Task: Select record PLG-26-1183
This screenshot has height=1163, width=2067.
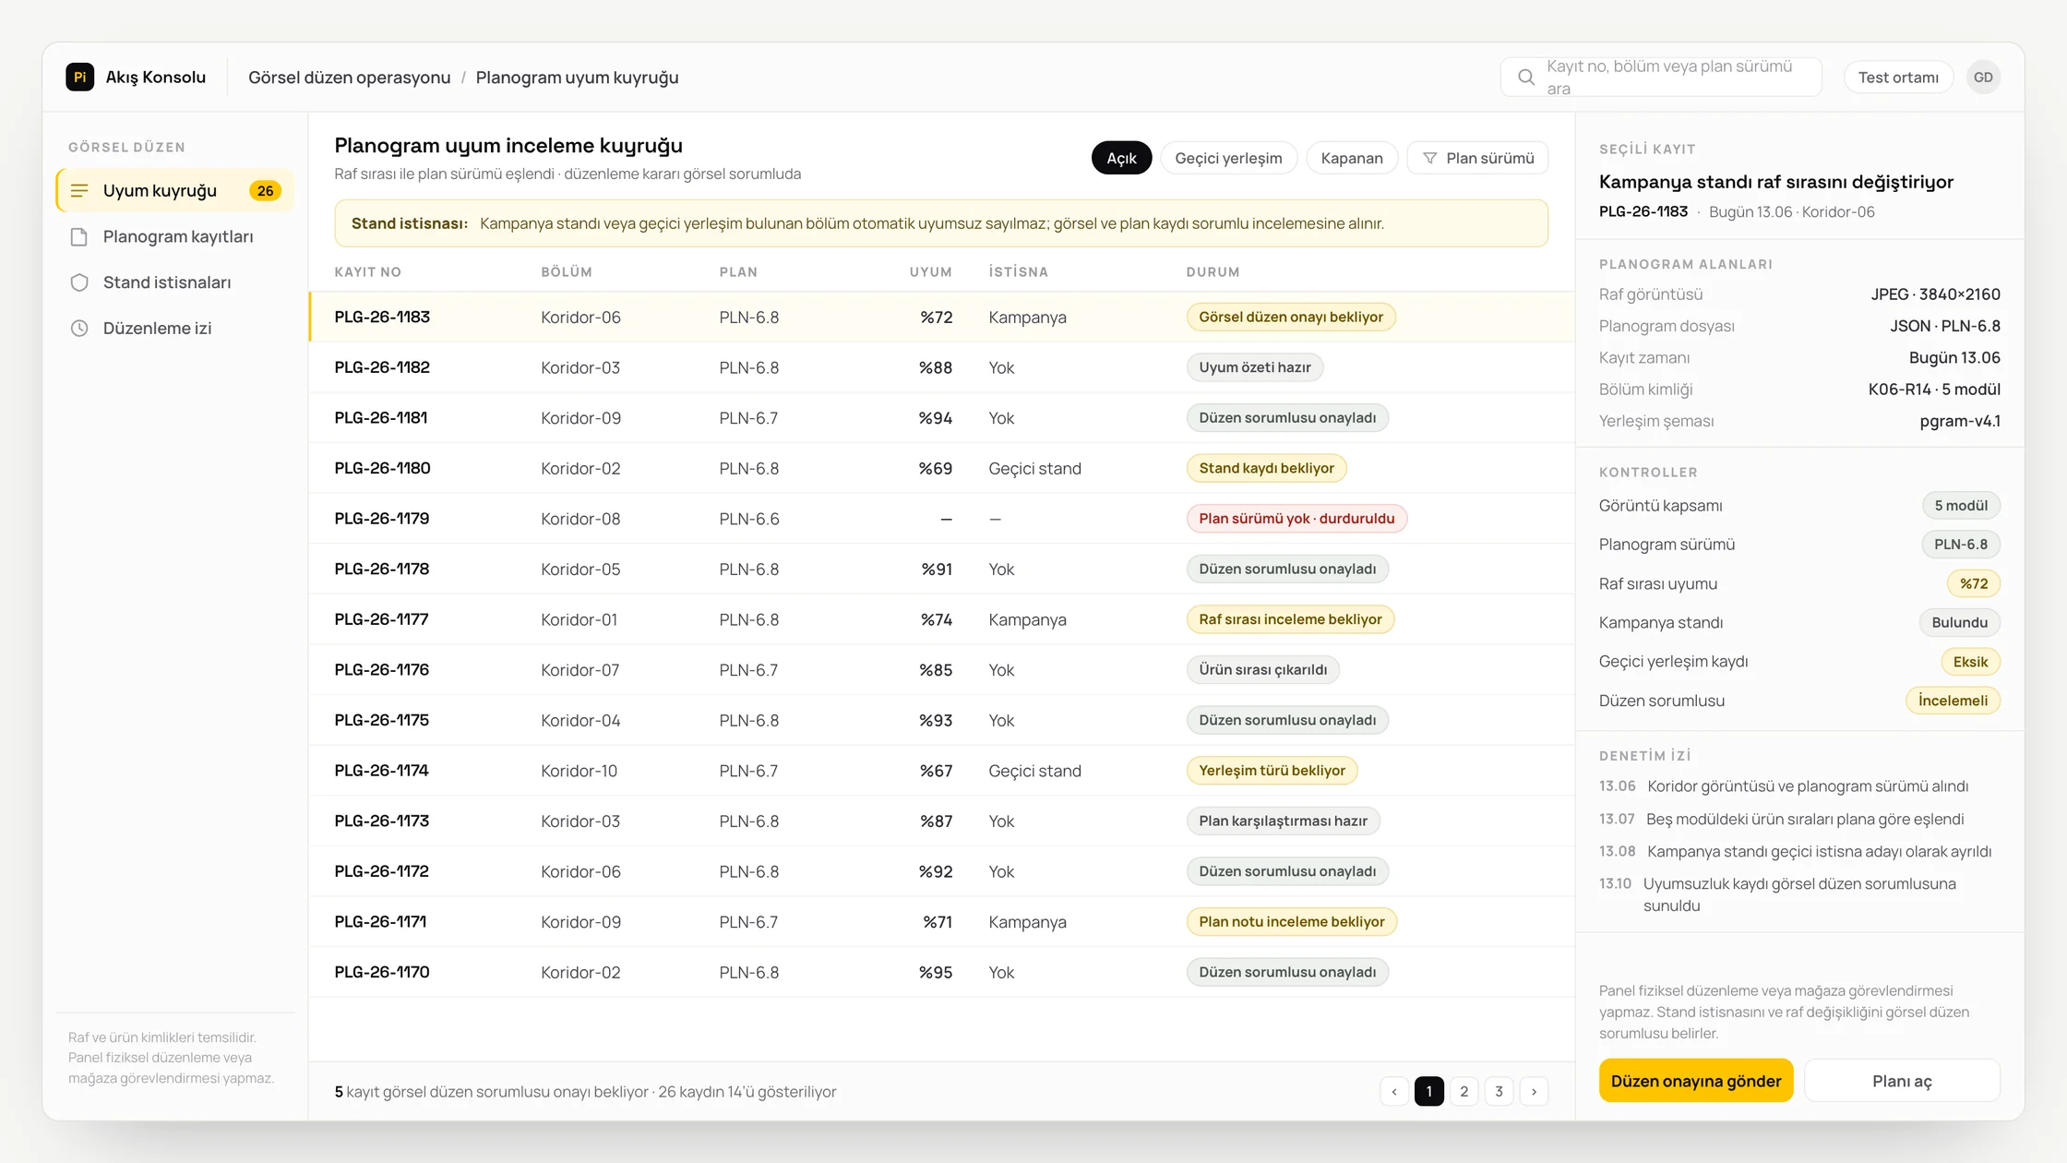Action: [941, 318]
